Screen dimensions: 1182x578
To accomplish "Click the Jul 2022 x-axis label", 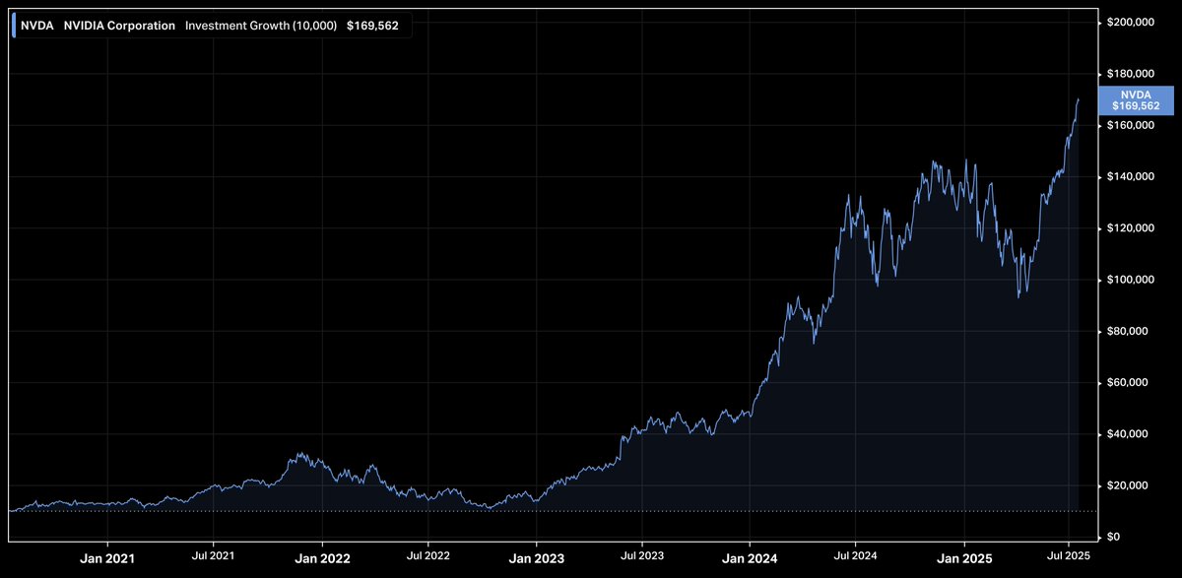I will click(427, 556).
